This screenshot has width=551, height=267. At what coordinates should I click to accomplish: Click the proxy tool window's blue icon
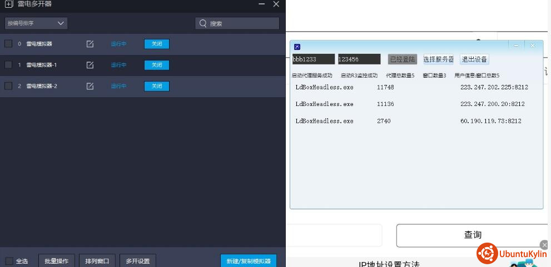coord(297,47)
